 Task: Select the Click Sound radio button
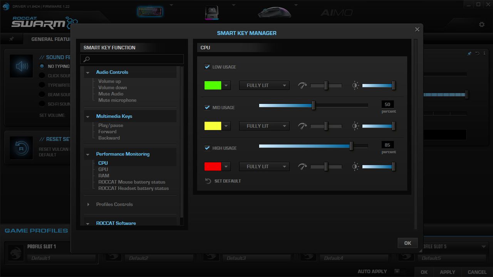click(x=42, y=76)
